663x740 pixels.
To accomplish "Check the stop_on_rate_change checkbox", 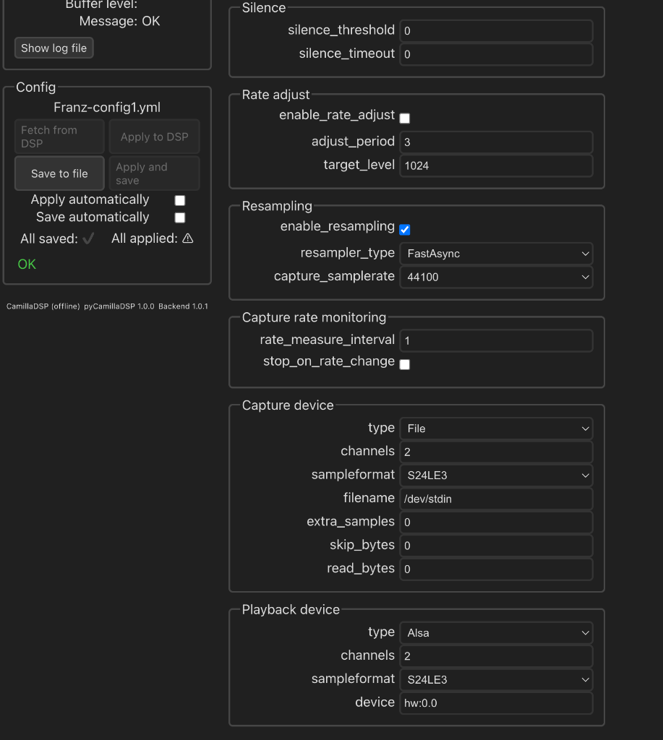I will coord(405,364).
